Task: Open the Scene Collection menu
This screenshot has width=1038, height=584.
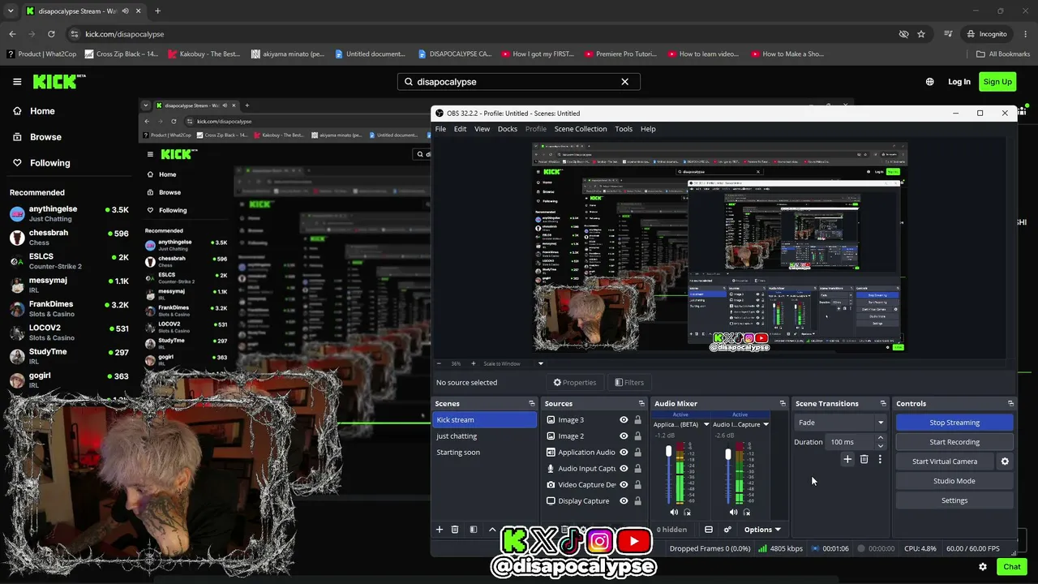Action: click(581, 129)
